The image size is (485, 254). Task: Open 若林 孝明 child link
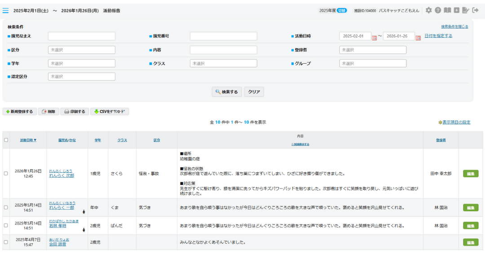click(x=57, y=226)
